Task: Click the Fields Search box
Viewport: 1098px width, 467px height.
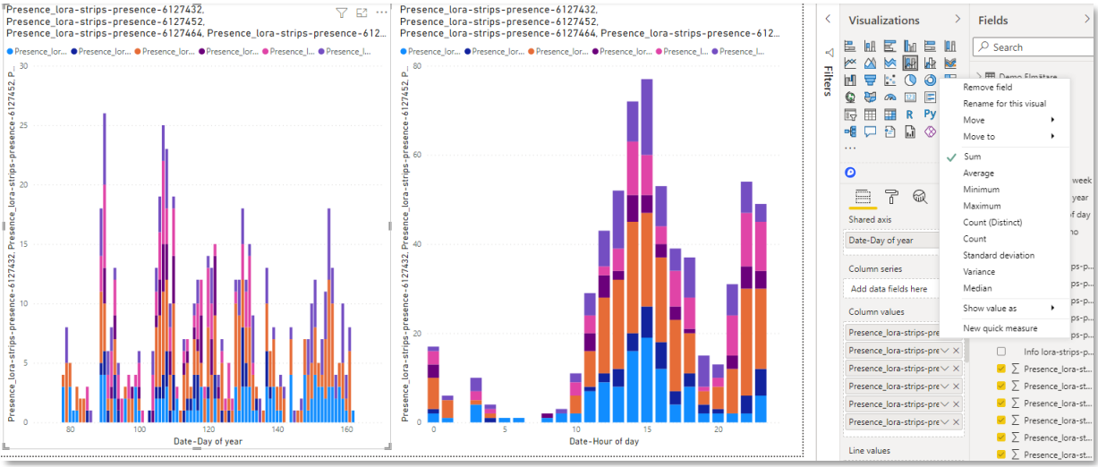Action: [x=1034, y=47]
